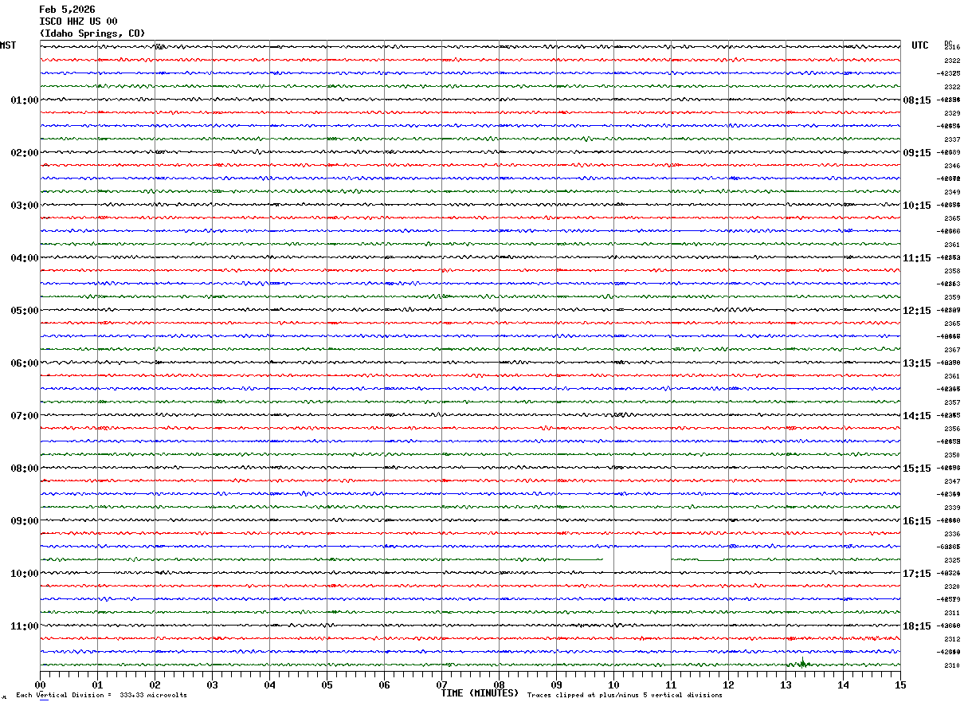Click the 05 minute tick on the time axis
This screenshot has width=964, height=706.
pos(327,684)
